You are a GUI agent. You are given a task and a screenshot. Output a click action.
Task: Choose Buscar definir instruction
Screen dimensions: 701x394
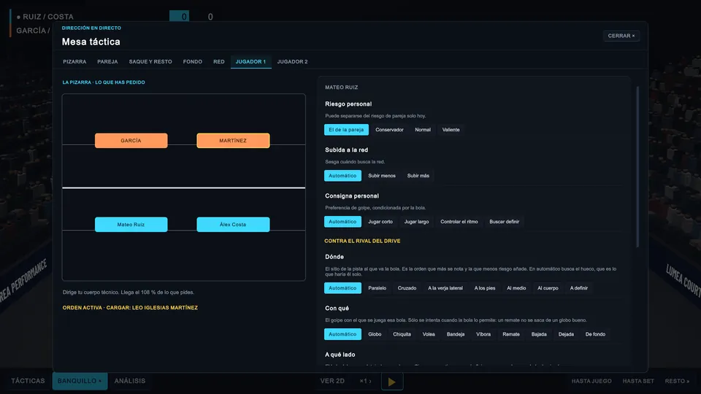tap(505, 222)
